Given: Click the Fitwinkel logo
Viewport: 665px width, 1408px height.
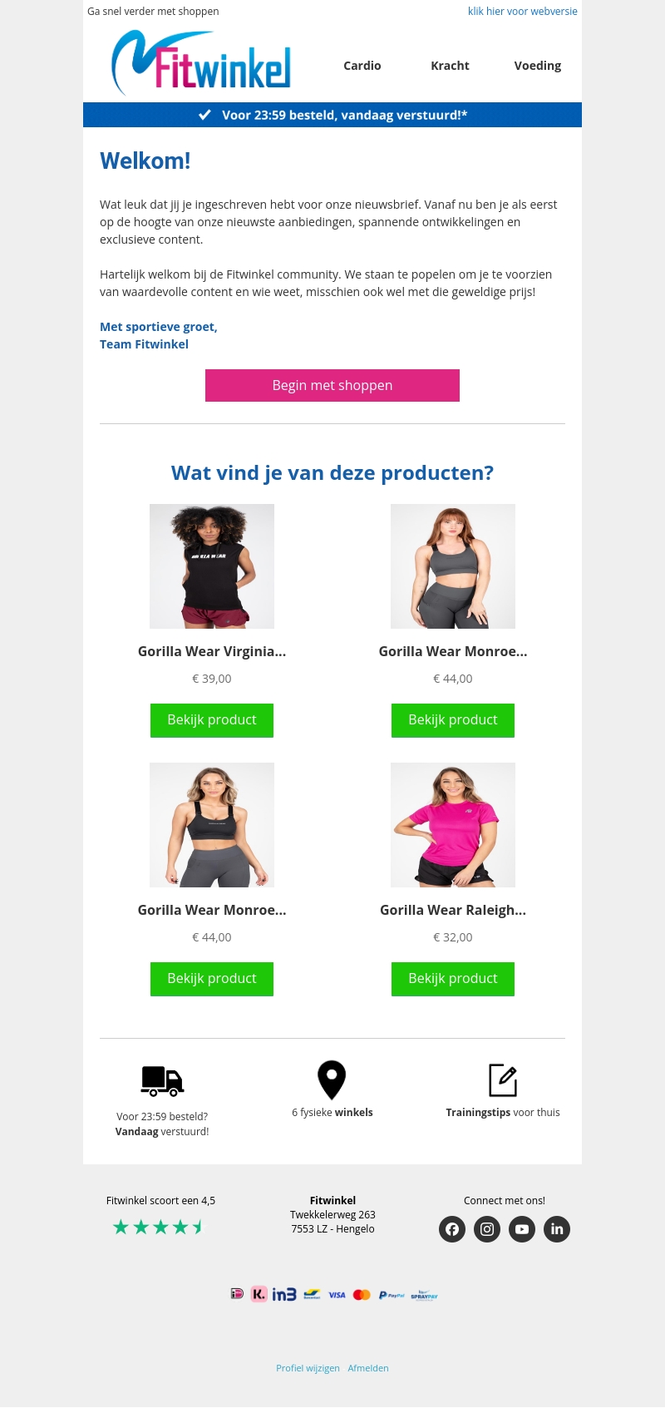Looking at the screenshot, I should [201, 63].
